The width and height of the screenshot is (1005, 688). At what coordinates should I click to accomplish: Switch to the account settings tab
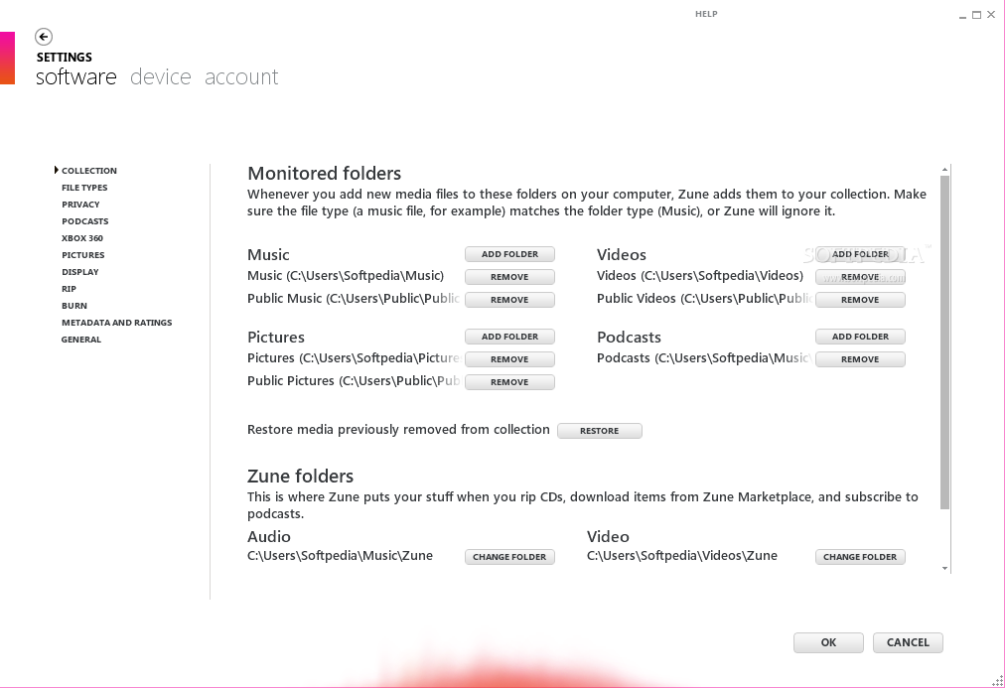tap(241, 76)
